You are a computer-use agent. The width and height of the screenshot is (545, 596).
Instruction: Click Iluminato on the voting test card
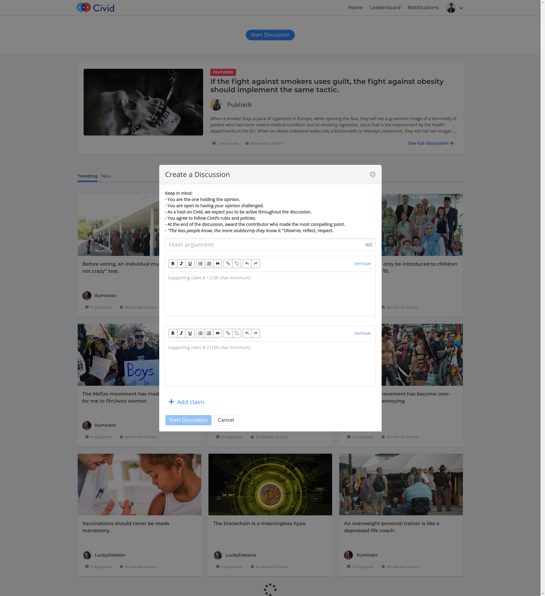point(105,296)
